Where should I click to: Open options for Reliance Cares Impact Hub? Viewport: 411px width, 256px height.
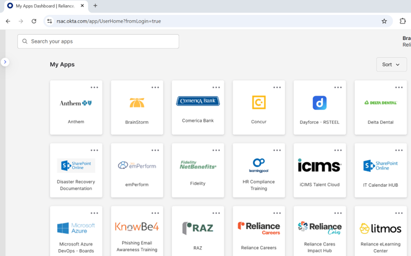[338, 213]
